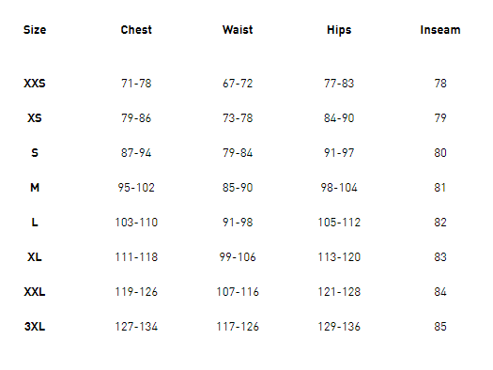Select the XXL size row label
The width and height of the screenshot is (493, 370).
[35, 292]
